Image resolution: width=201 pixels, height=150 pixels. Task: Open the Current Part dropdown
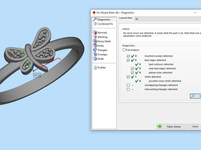pos(167,19)
